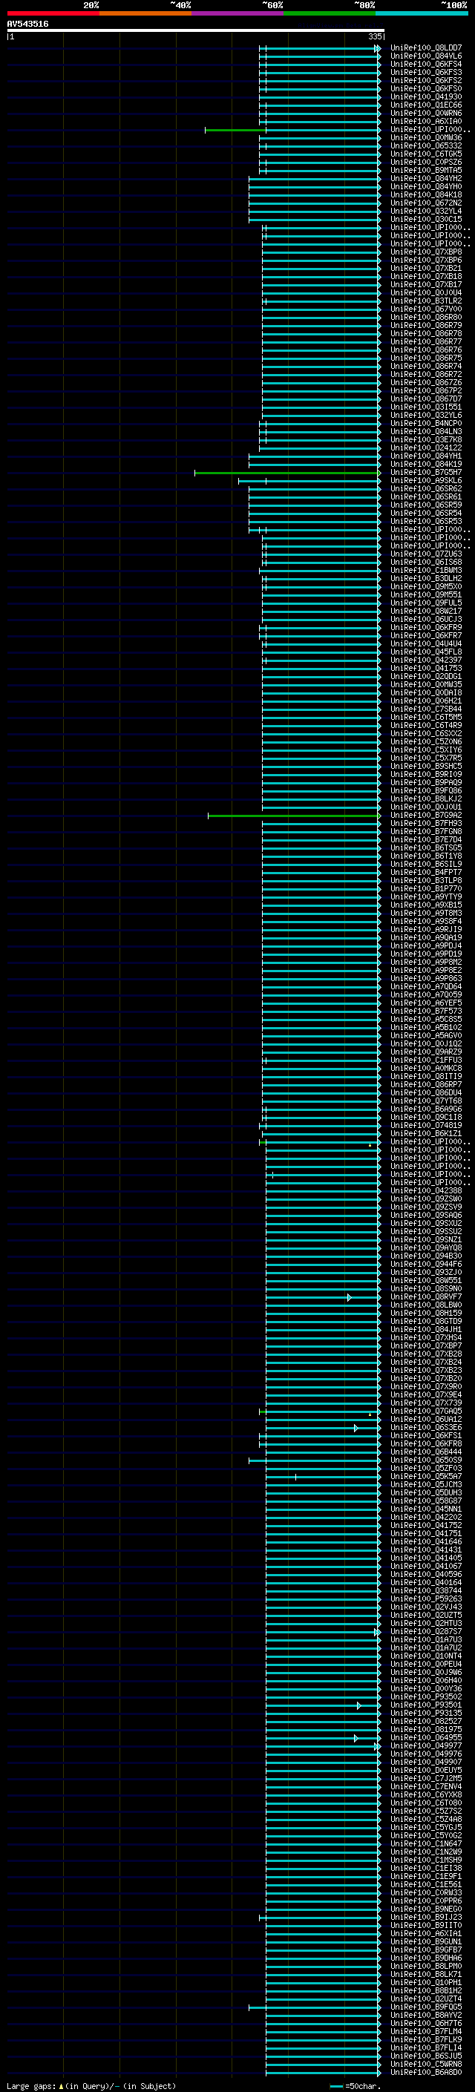Click hit label UniRef100_Q84YH2
This screenshot has height=2092, width=475.
(x=425, y=178)
